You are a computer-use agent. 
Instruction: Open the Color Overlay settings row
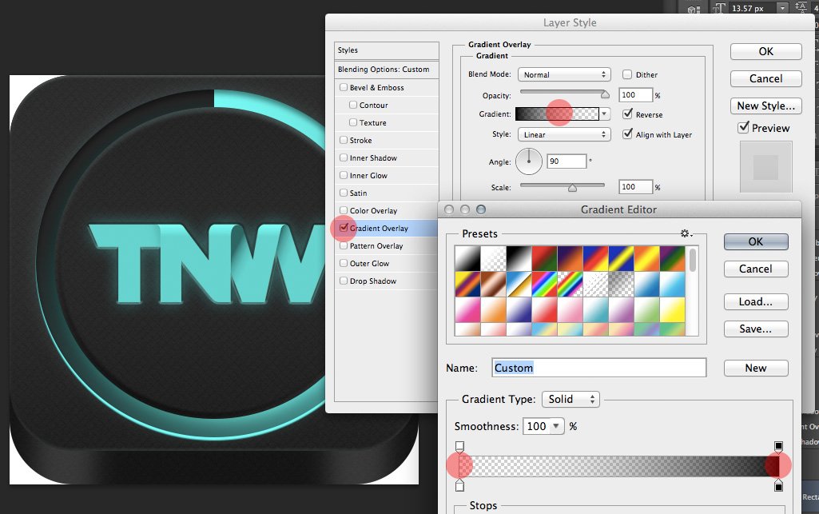387,210
